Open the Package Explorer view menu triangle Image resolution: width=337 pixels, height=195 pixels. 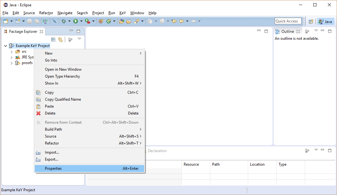click(79, 39)
